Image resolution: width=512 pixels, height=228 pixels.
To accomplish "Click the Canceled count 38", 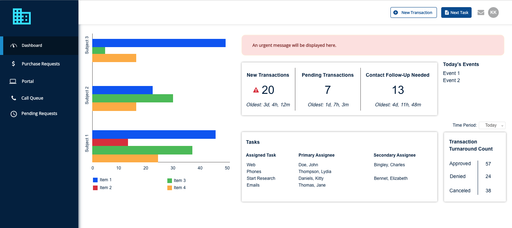I will [x=488, y=191].
